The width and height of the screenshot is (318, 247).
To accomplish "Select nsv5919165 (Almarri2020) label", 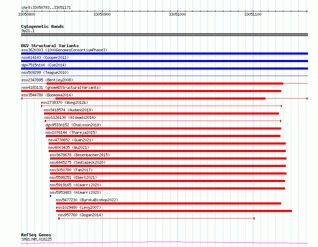I will click(75, 185).
